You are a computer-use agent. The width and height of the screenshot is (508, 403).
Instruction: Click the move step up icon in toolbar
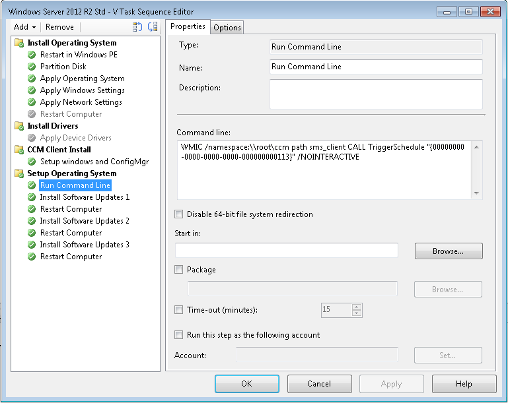point(137,27)
